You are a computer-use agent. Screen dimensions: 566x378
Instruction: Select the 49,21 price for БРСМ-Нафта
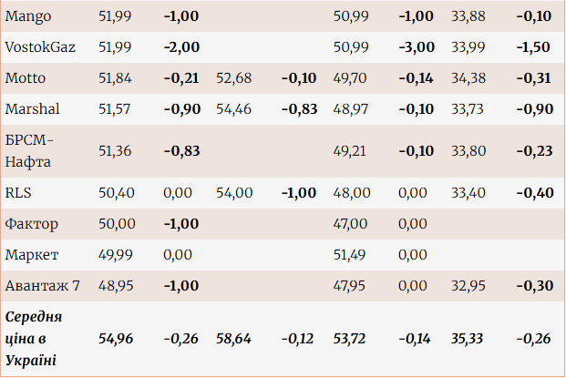pyautogui.click(x=350, y=150)
